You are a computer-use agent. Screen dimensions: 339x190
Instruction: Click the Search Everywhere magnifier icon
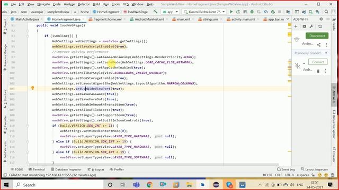326,12
